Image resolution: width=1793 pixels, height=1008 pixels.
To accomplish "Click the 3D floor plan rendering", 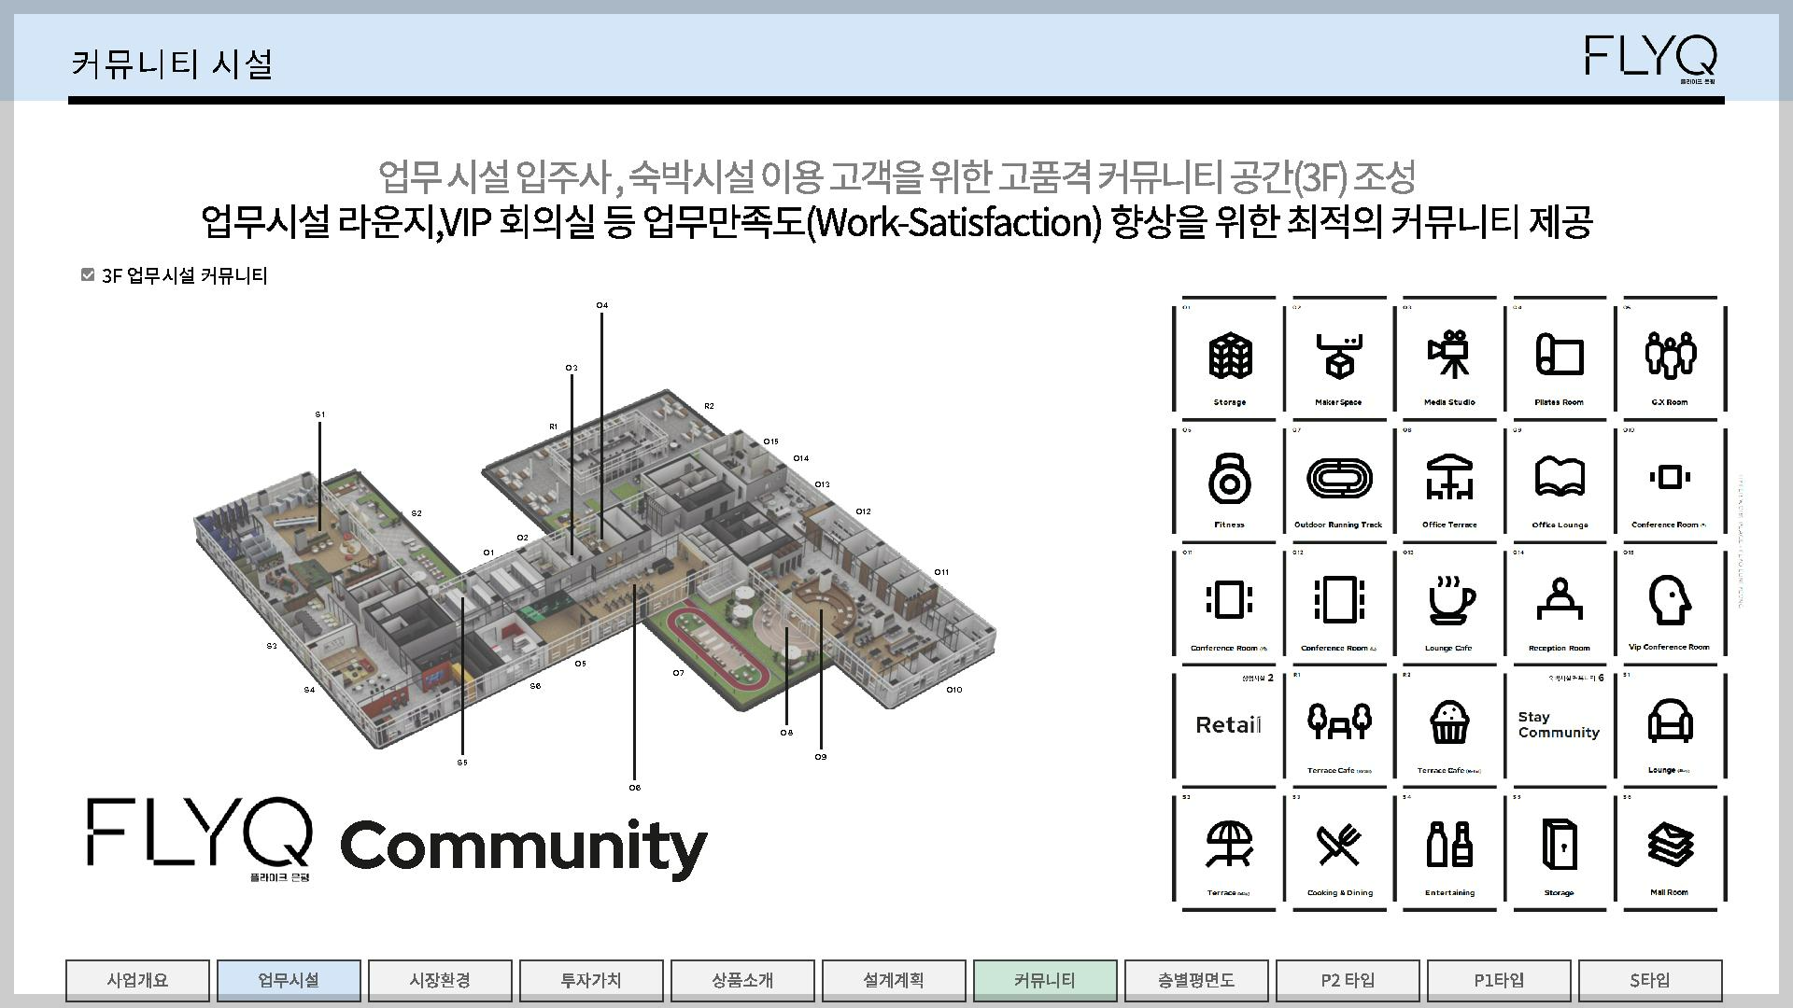I will pos(594,567).
